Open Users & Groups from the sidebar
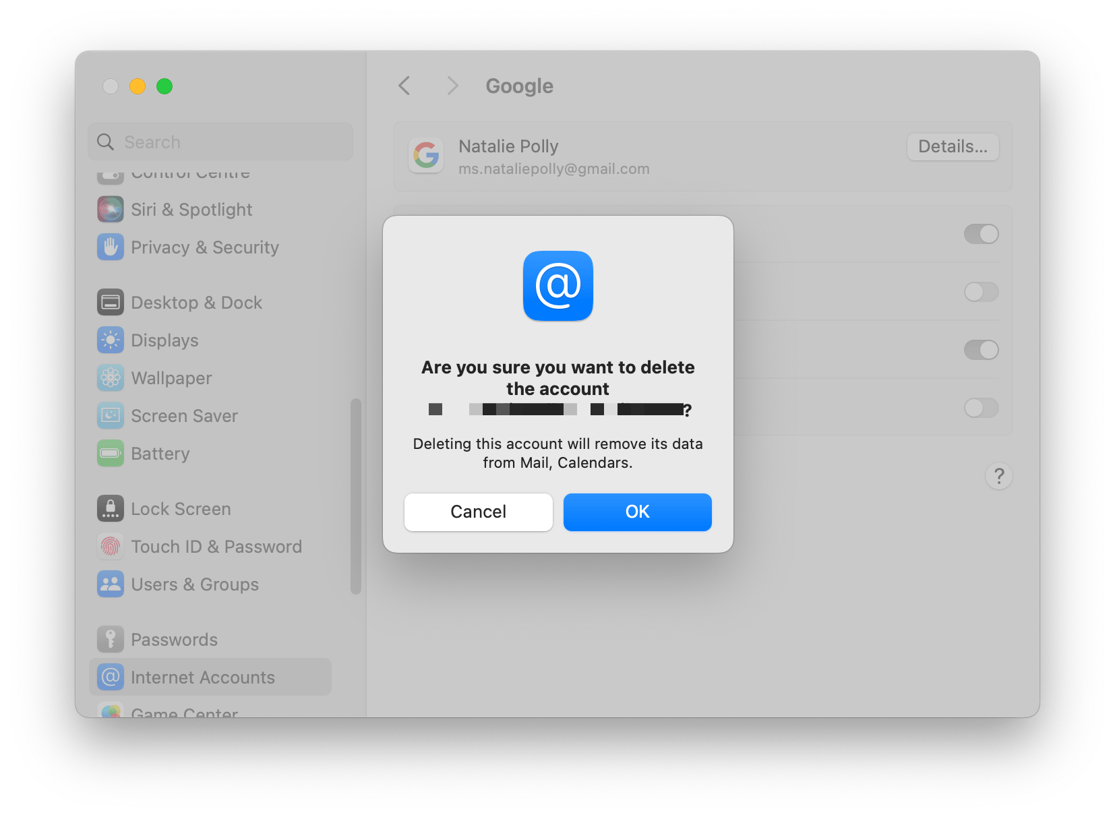Screen dimensions: 1115x817 [x=110, y=584]
